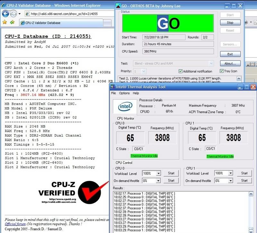Click CPU 0 C State C0/C1 field
257x233 pixels.
click(x=138, y=149)
